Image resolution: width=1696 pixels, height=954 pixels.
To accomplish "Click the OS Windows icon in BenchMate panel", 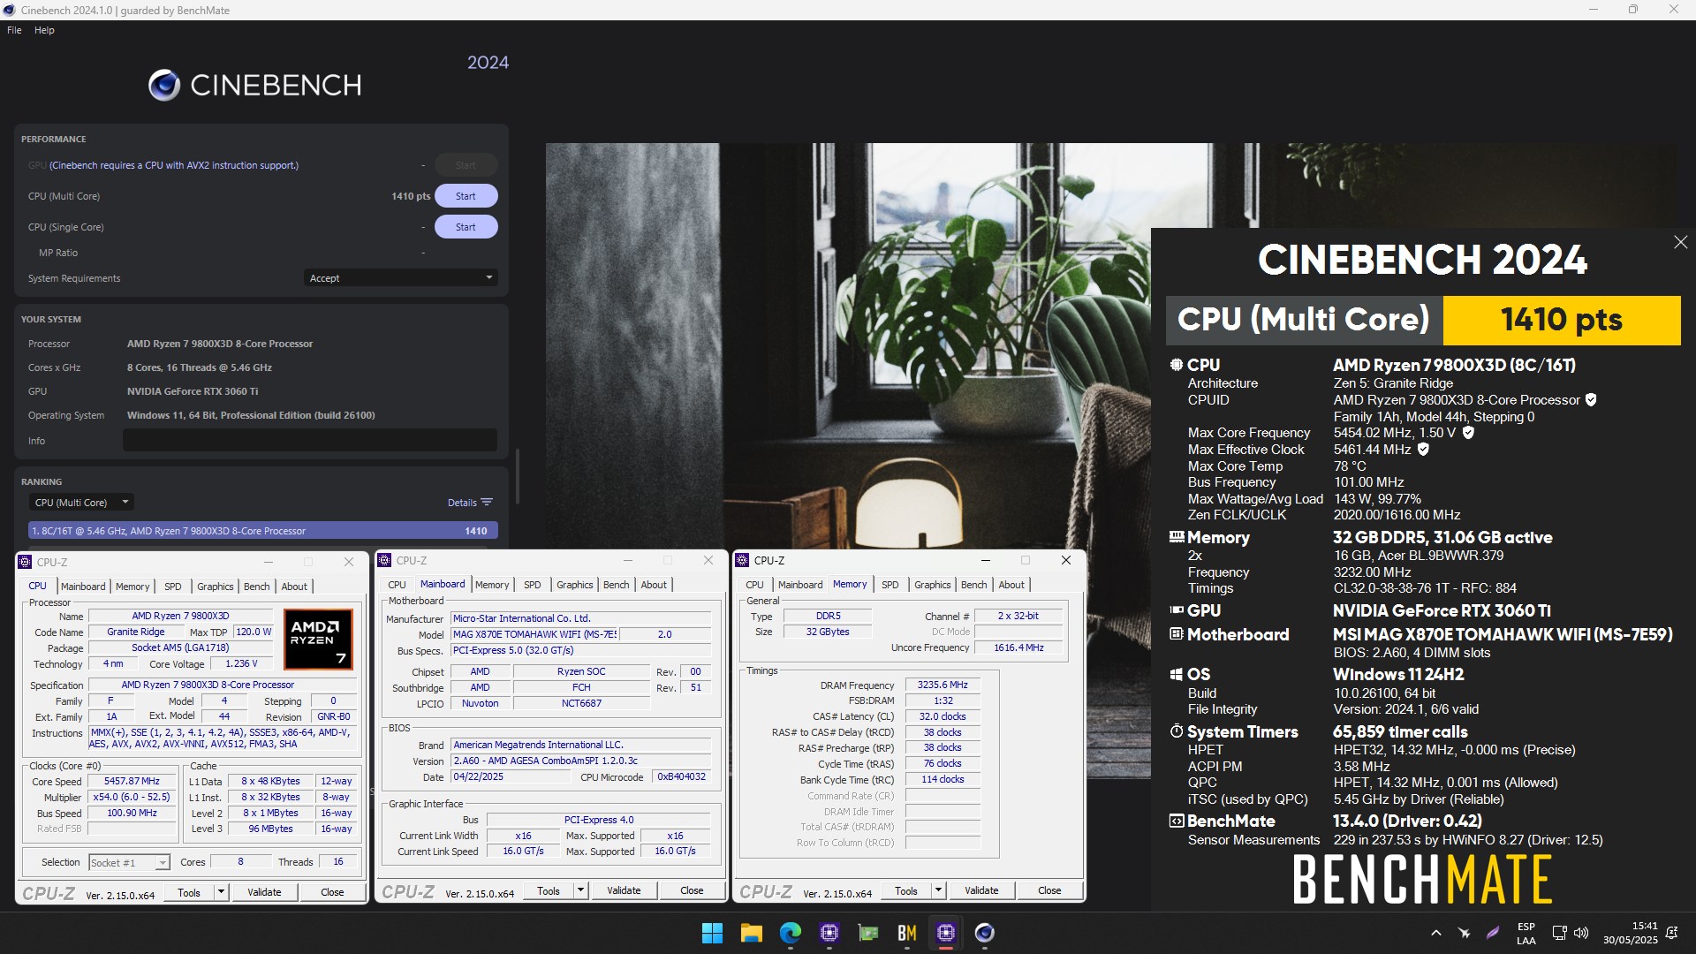I will [1176, 674].
